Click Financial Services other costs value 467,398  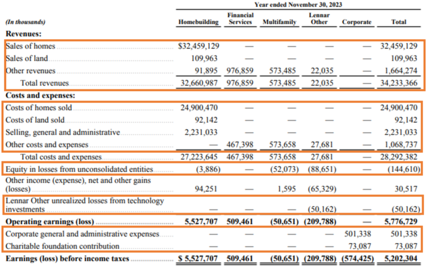point(241,144)
